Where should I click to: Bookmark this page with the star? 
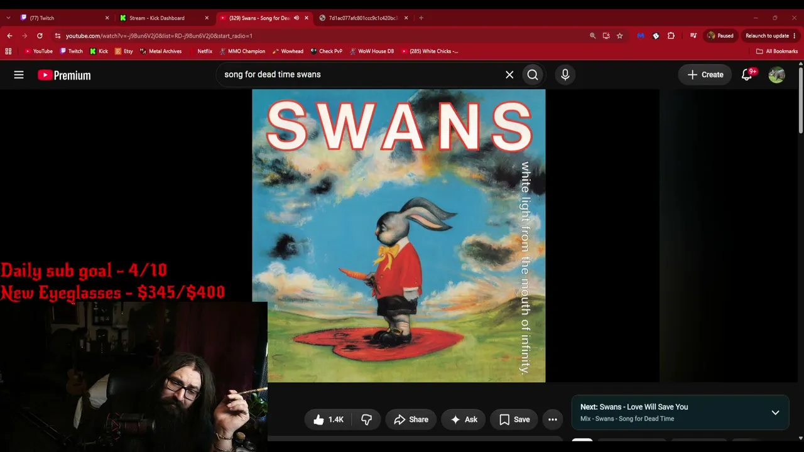(x=620, y=36)
